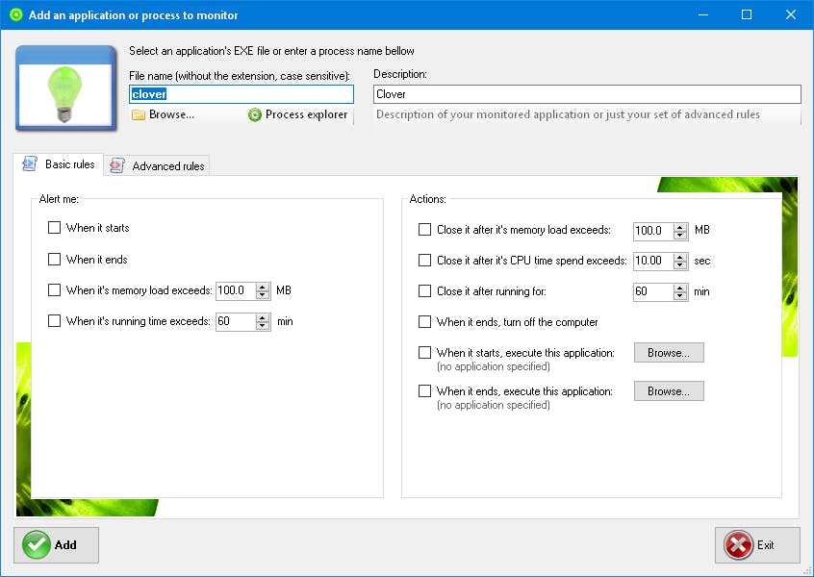Click the Basic rules tab icon

28,164
